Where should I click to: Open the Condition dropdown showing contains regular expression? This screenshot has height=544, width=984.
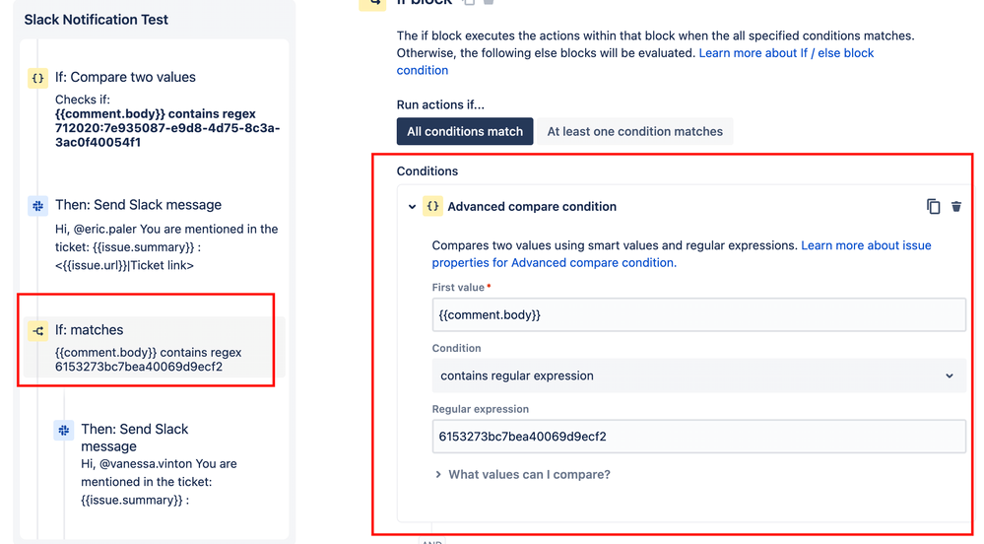point(698,375)
